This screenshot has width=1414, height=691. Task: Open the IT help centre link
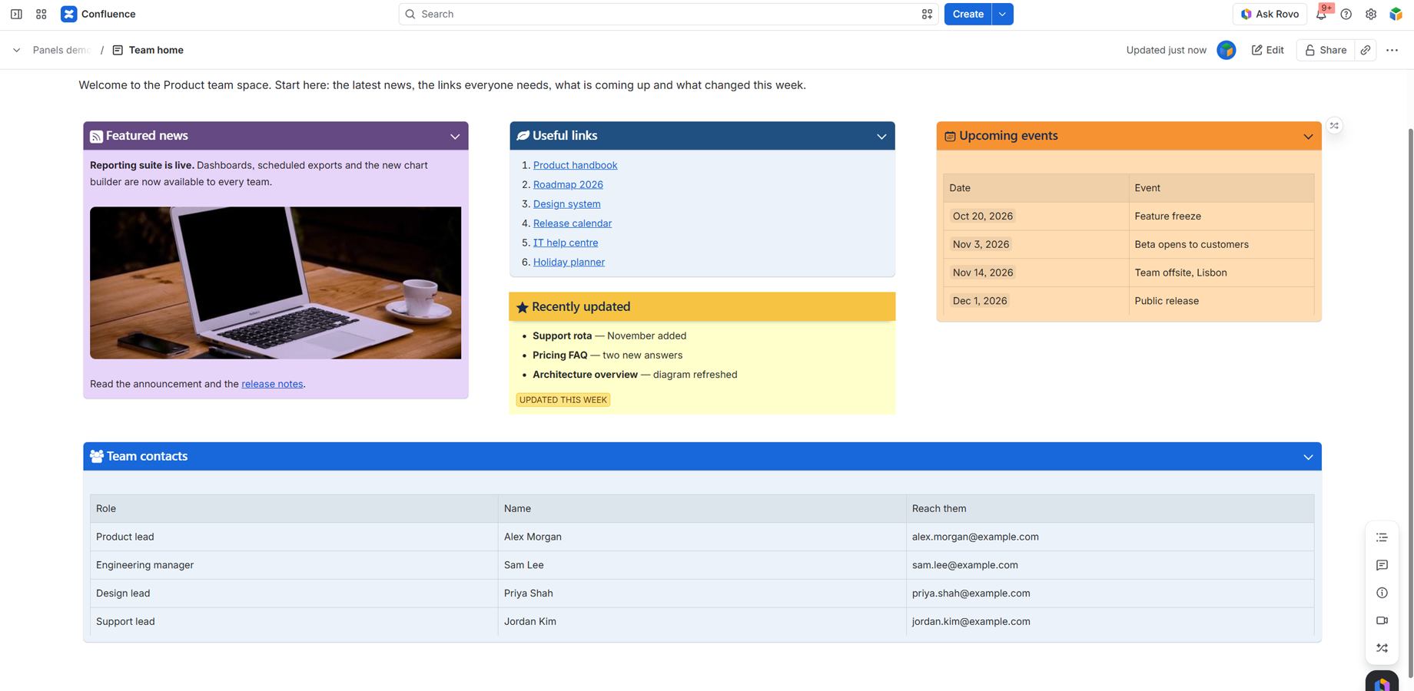566,243
